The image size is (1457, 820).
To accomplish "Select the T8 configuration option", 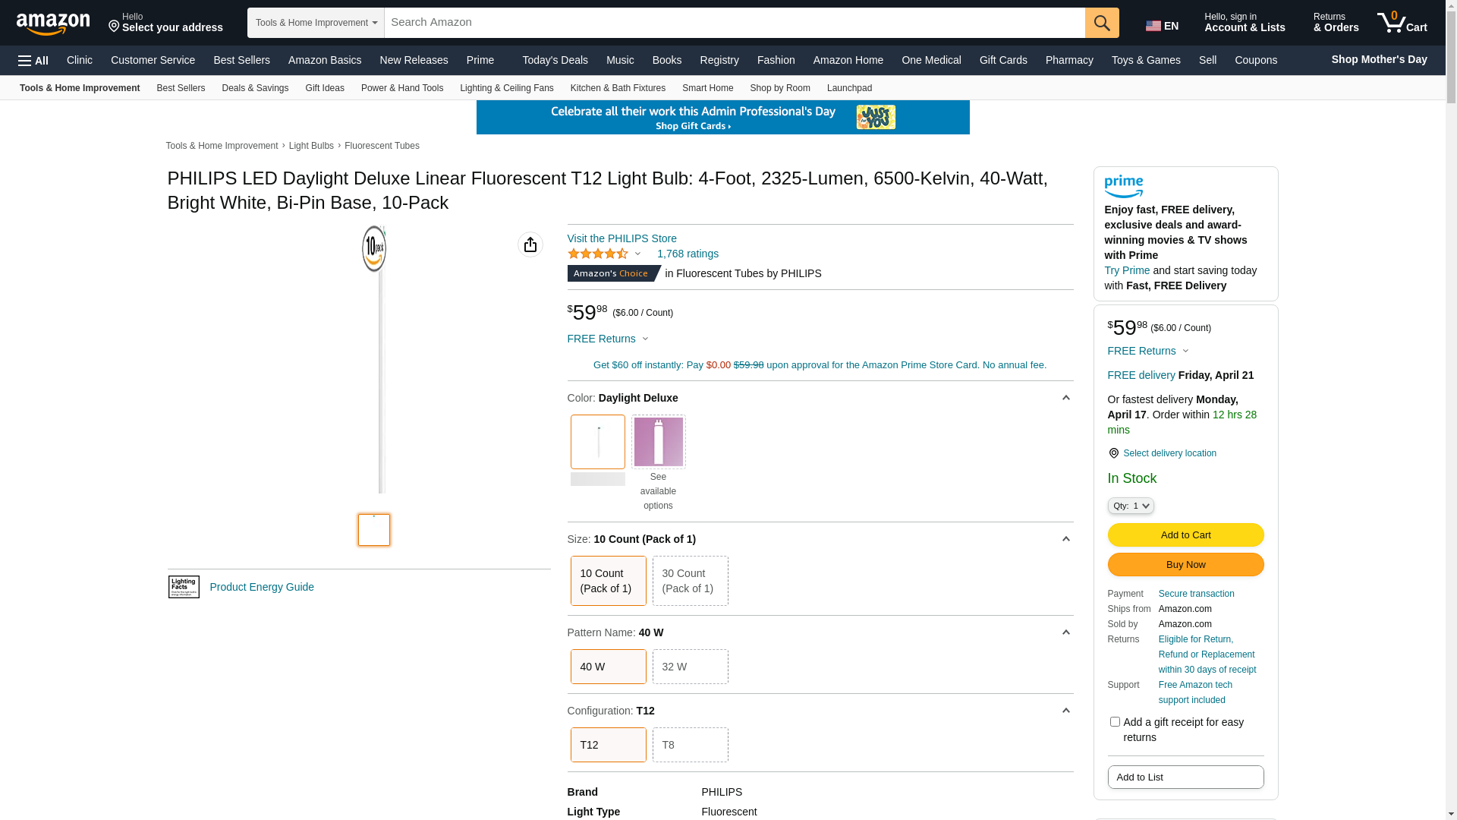I will pos(690,745).
